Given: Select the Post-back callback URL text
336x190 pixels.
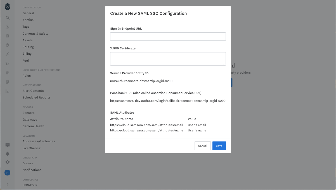Looking at the screenshot, I should coord(168,101).
